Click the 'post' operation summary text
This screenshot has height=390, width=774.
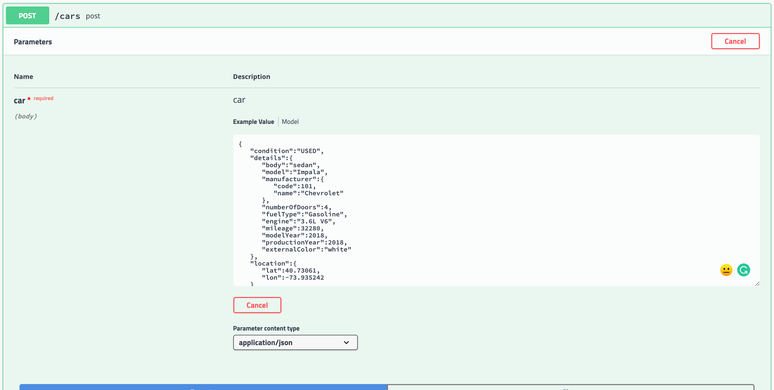(93, 16)
